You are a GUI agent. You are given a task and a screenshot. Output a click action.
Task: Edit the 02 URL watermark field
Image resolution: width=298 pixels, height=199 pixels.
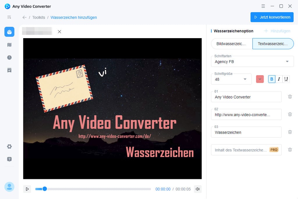pyautogui.click(x=246, y=115)
